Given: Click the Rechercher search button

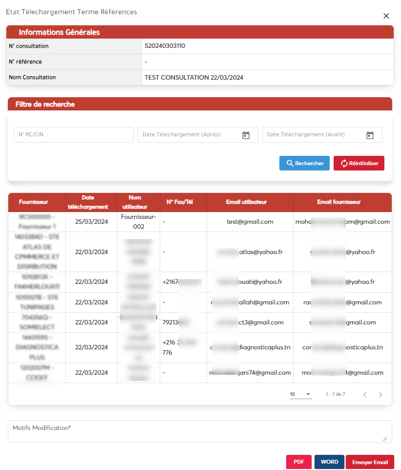Looking at the screenshot, I should point(304,163).
